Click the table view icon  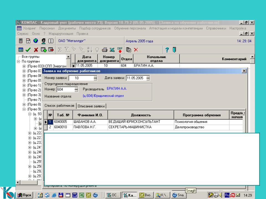21,50
